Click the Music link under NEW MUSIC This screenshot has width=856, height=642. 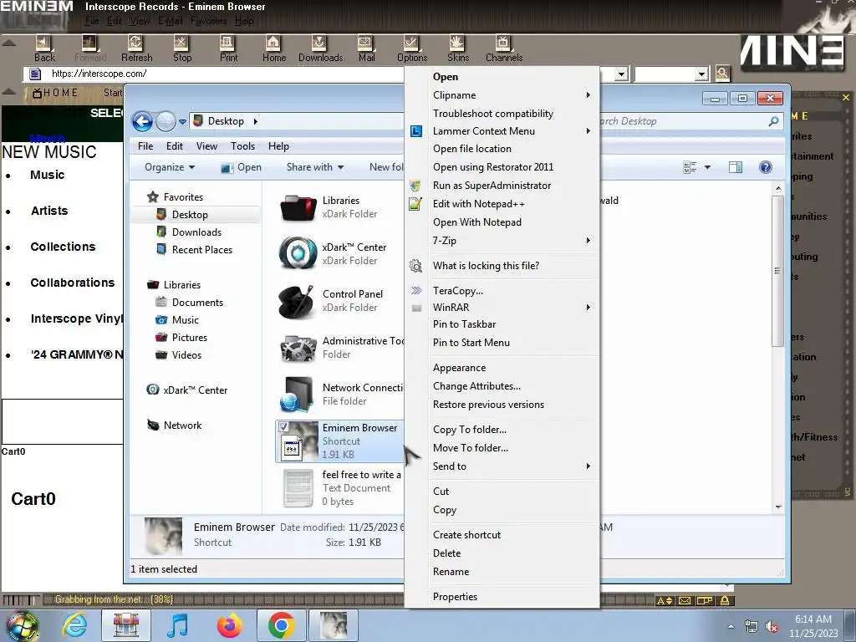pyautogui.click(x=48, y=175)
